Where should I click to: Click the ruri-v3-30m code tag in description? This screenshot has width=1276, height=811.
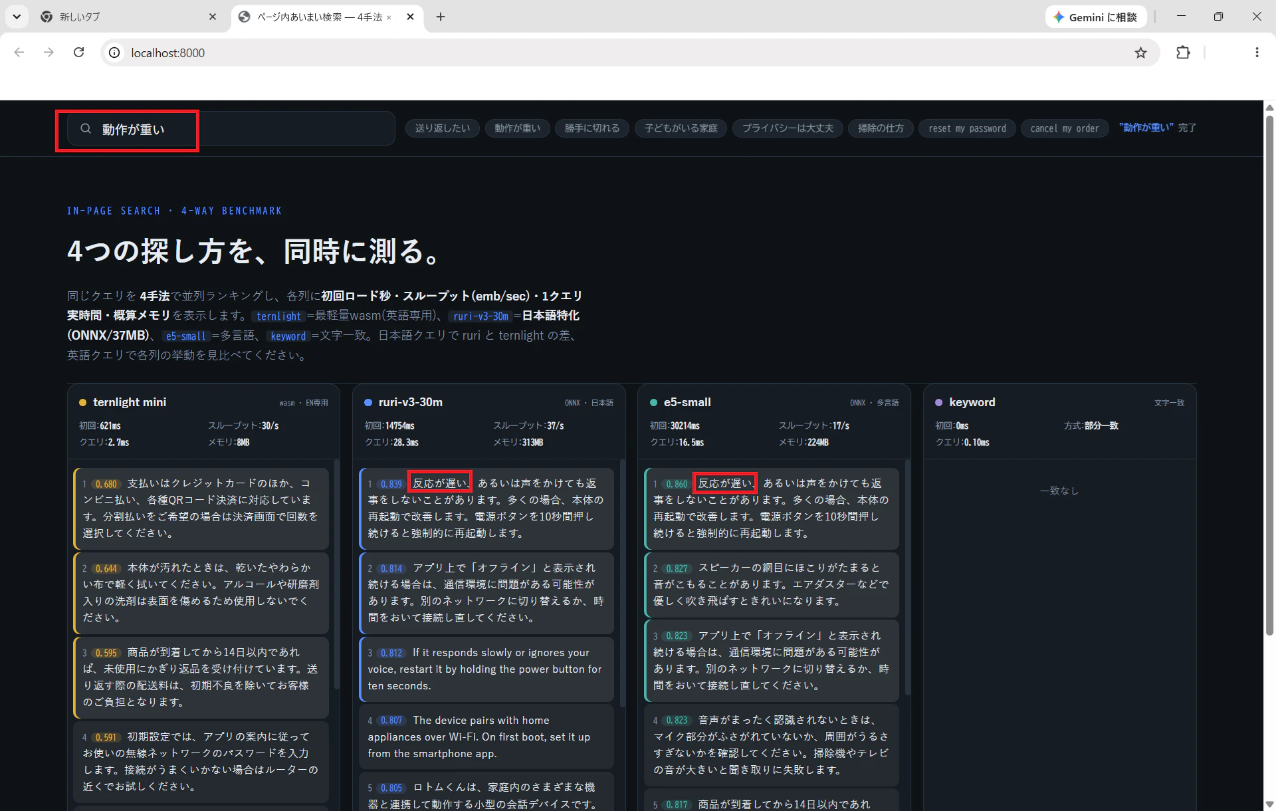(x=480, y=316)
